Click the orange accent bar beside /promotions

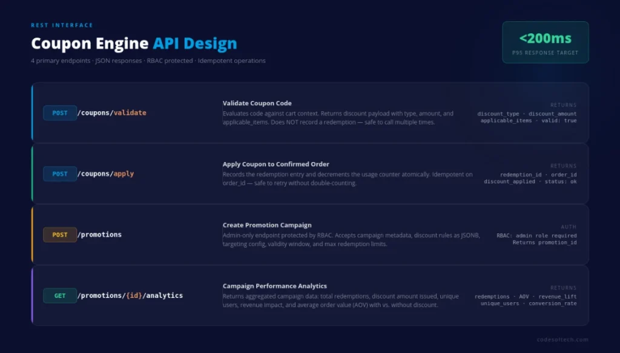pyautogui.click(x=31, y=235)
